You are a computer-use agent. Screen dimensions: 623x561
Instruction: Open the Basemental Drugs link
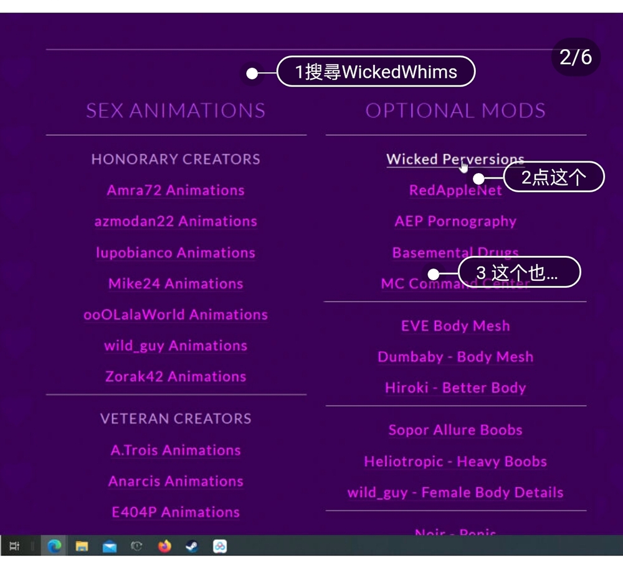click(x=455, y=252)
